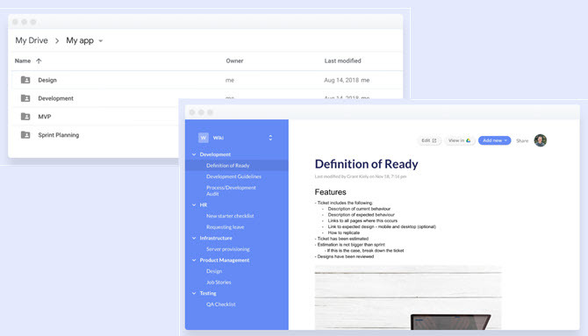
Task: Toggle the Name sort arrow in Drive
Action: coord(39,61)
